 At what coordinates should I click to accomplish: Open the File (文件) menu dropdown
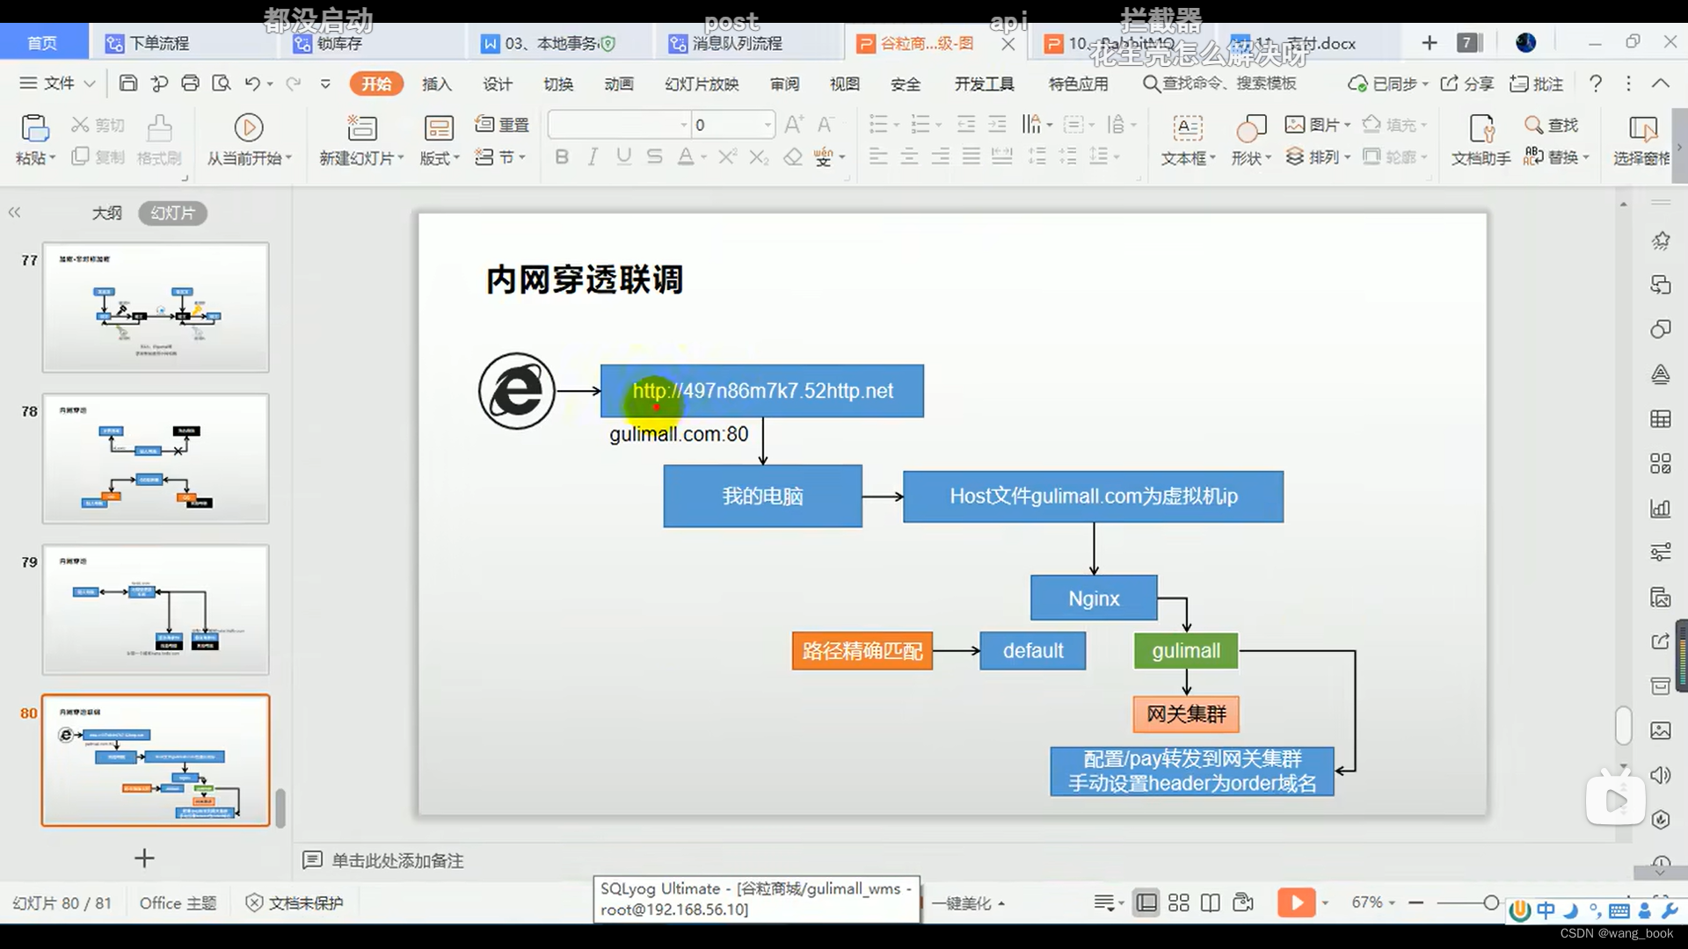coord(58,83)
